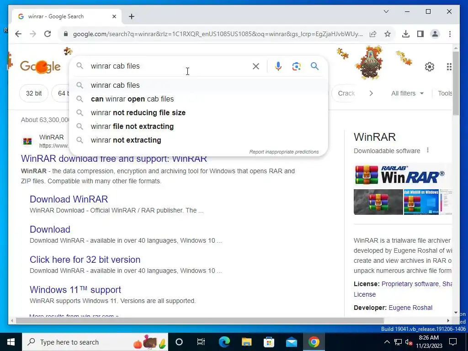
Task: Clear the search box text
Action: pos(256,66)
